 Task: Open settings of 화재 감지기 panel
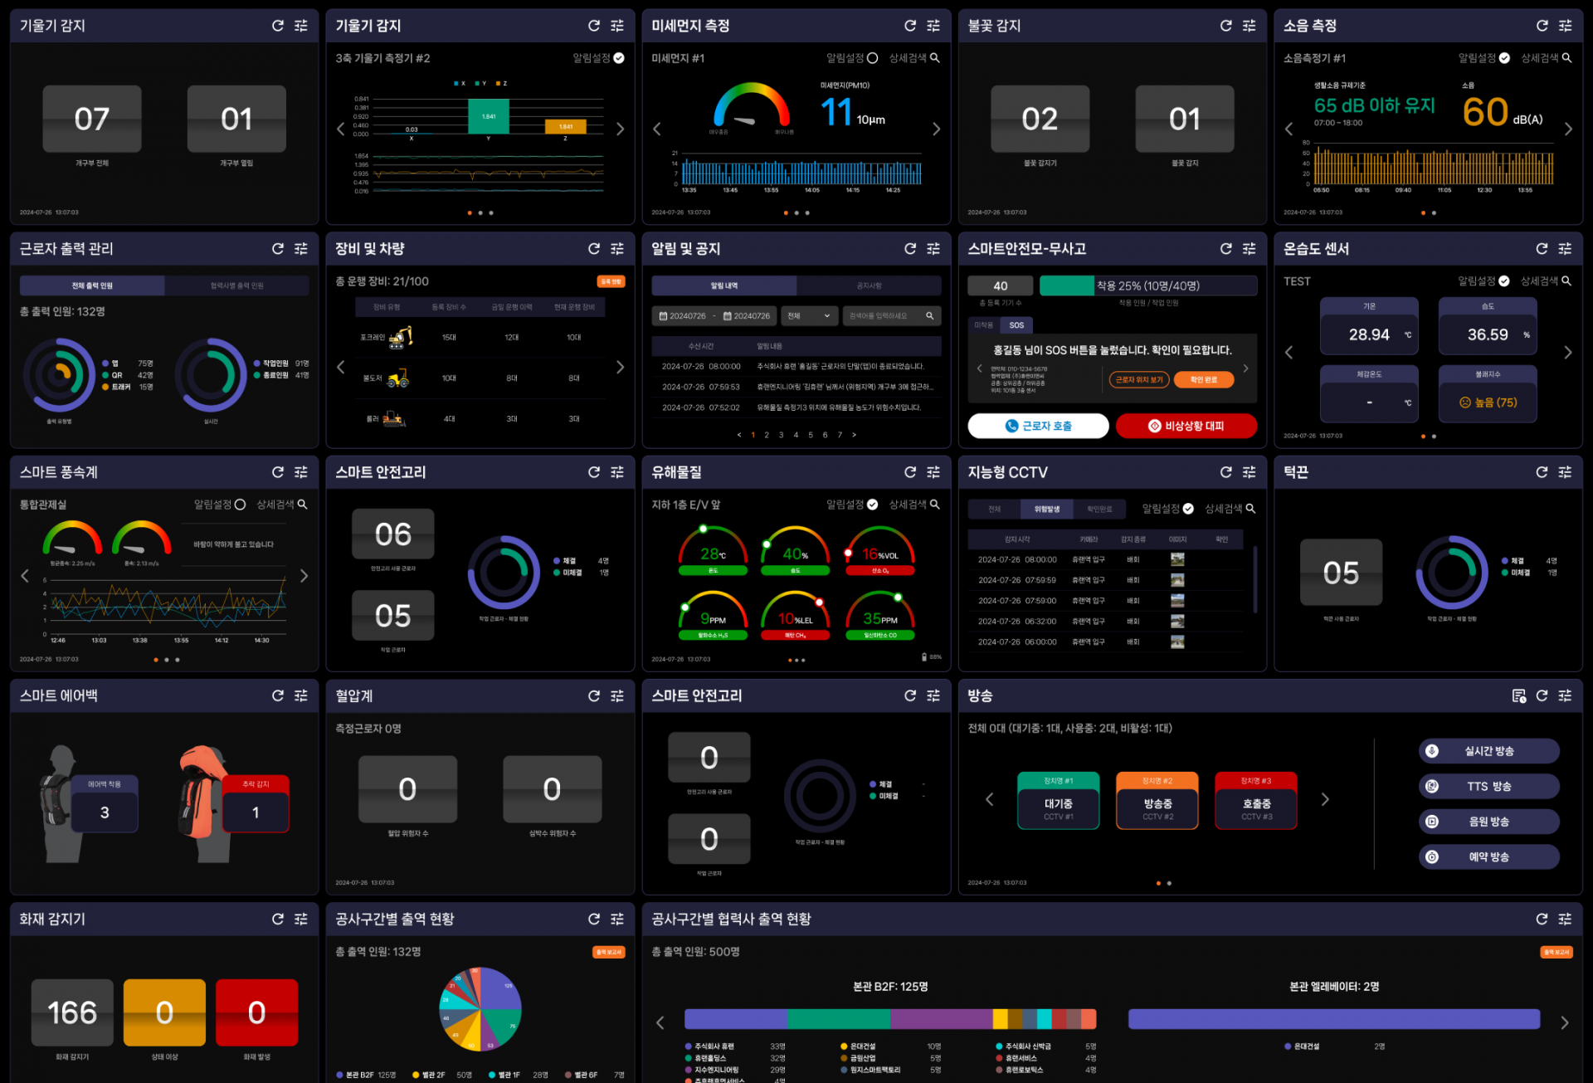coord(301,919)
